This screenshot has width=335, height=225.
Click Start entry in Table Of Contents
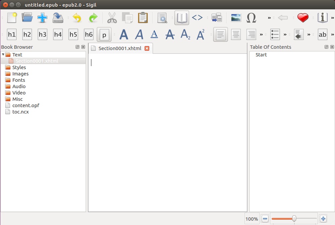(x=261, y=55)
